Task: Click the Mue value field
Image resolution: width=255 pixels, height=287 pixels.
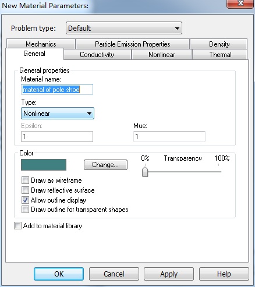Action: tap(169, 136)
